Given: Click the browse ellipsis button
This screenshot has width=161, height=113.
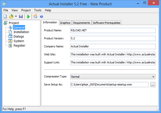Looking at the screenshot, I should click(x=153, y=85).
